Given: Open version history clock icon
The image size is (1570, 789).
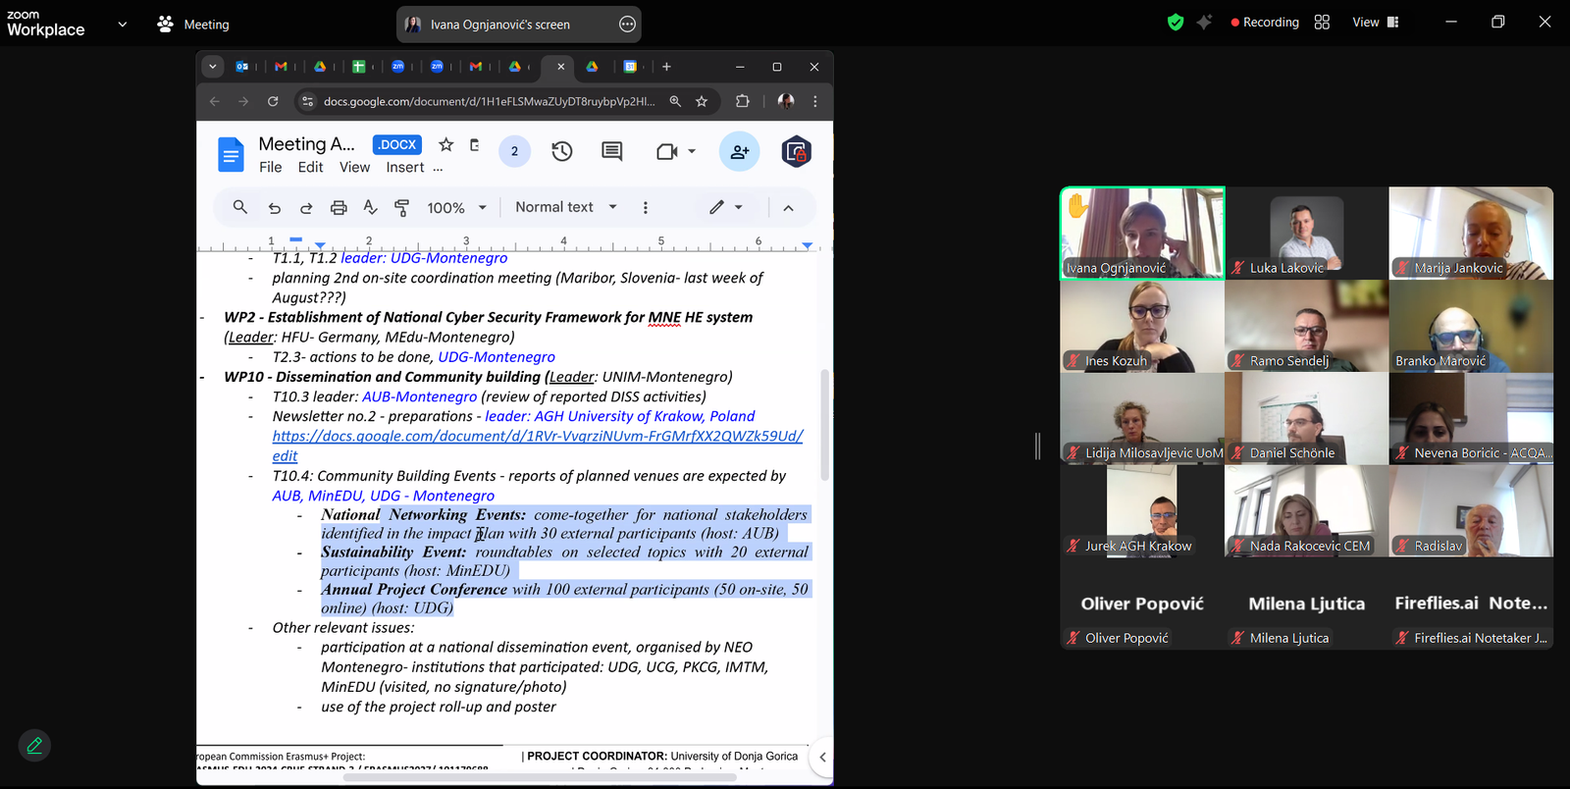Looking at the screenshot, I should click(561, 151).
